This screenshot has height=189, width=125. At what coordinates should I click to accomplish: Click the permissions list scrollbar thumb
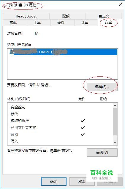pyautogui.click(x=115, y=121)
